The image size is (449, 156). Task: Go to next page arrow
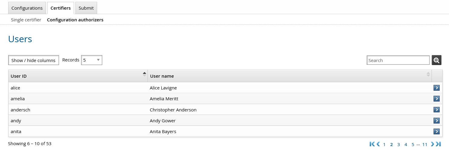(432, 144)
